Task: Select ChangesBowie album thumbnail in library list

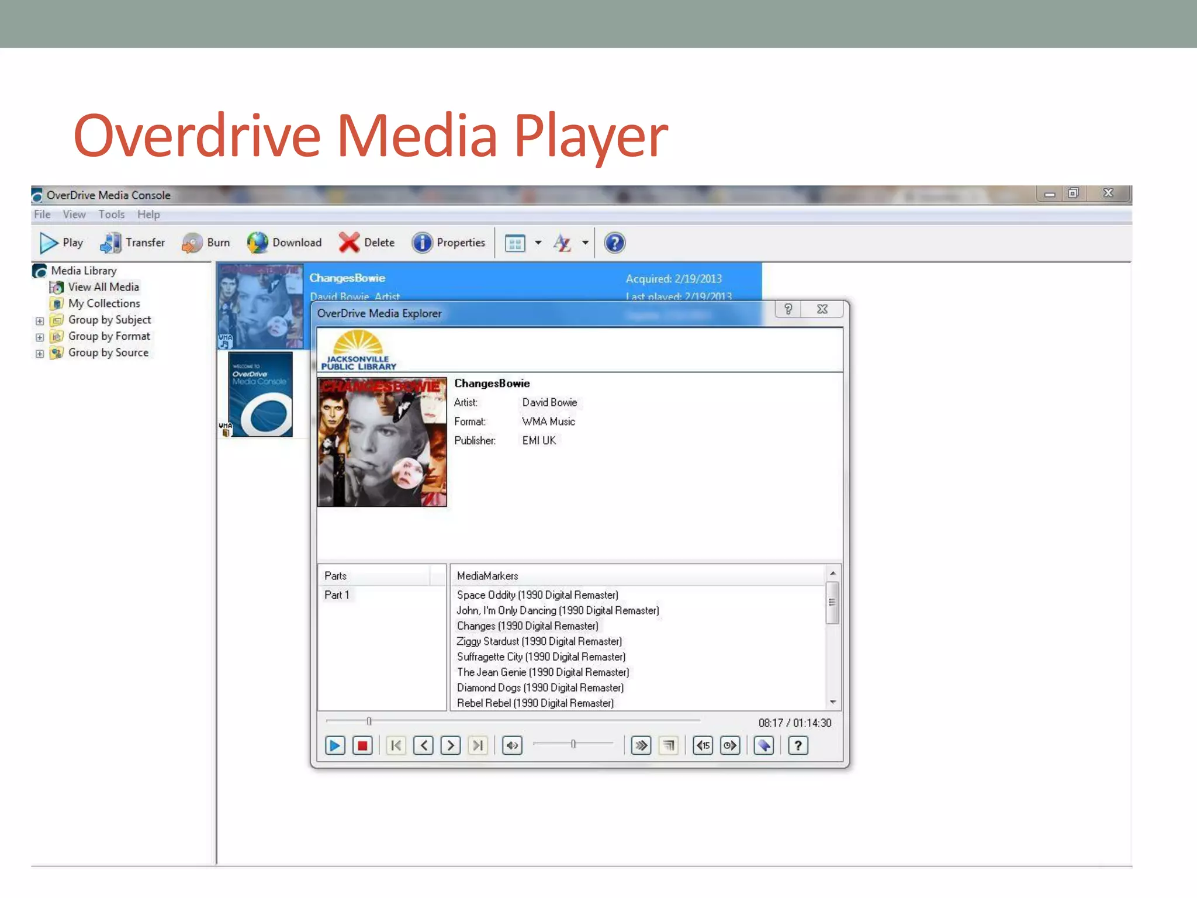Action: (x=261, y=306)
